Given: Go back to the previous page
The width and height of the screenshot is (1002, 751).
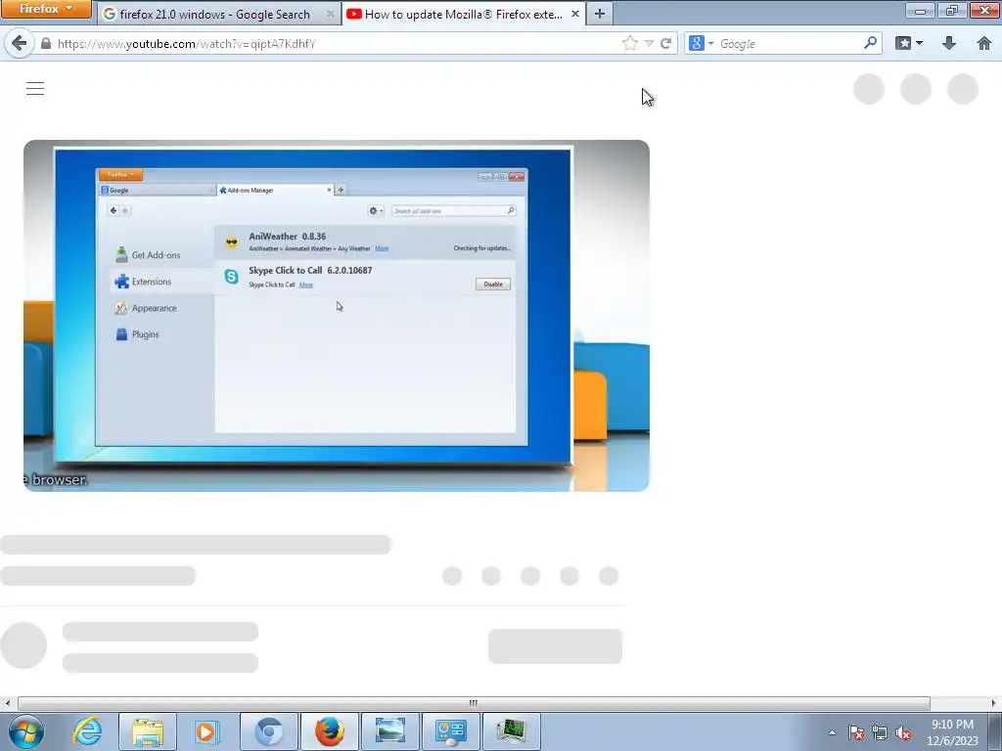Looking at the screenshot, I should (20, 43).
